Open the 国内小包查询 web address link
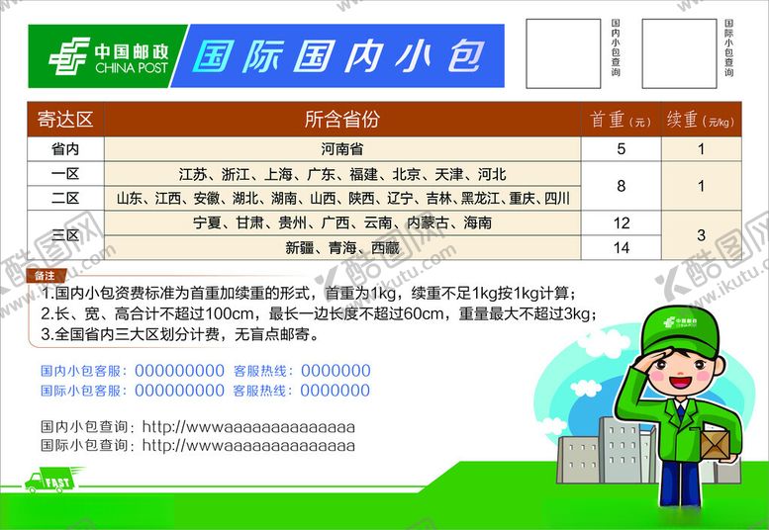Image resolution: width=769 pixels, height=530 pixels. click(248, 427)
